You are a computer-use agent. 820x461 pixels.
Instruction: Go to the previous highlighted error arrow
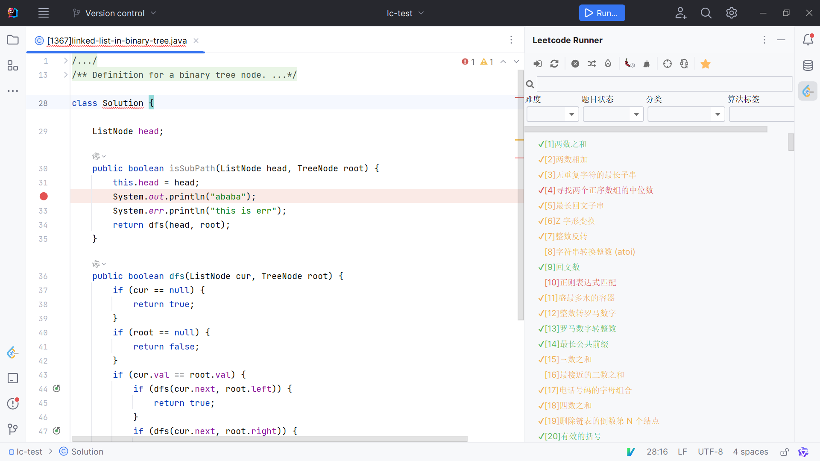(503, 62)
